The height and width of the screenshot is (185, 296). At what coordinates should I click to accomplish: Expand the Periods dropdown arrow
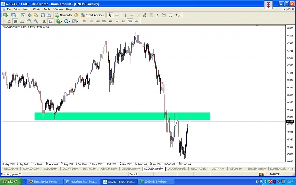click(x=70, y=21)
